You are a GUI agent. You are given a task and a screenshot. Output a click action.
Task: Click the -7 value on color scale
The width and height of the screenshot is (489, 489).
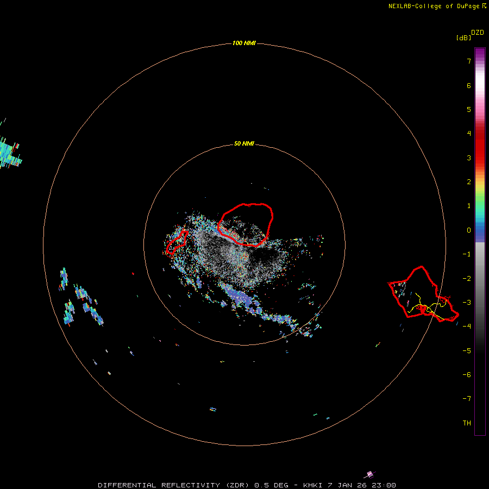467,399
